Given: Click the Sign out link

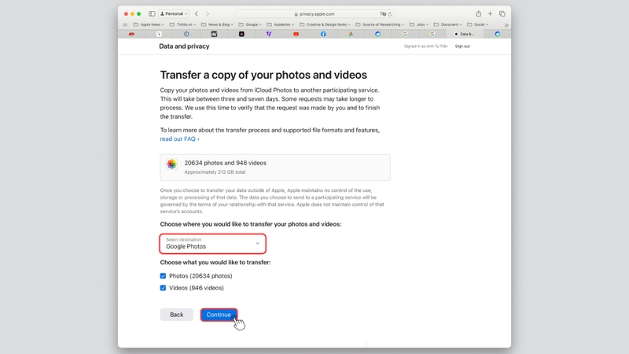Looking at the screenshot, I should click(x=462, y=46).
